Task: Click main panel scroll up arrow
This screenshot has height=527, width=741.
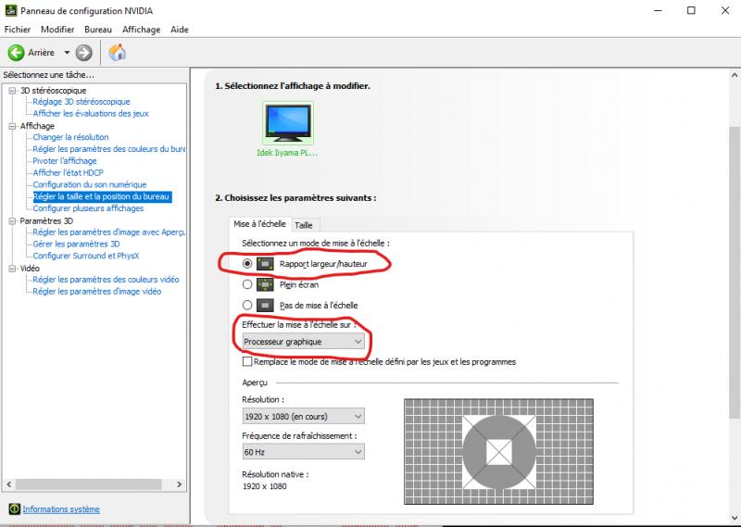Action: [734, 75]
